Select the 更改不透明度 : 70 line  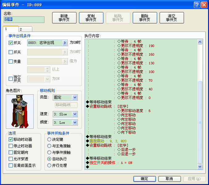pos(135,80)
